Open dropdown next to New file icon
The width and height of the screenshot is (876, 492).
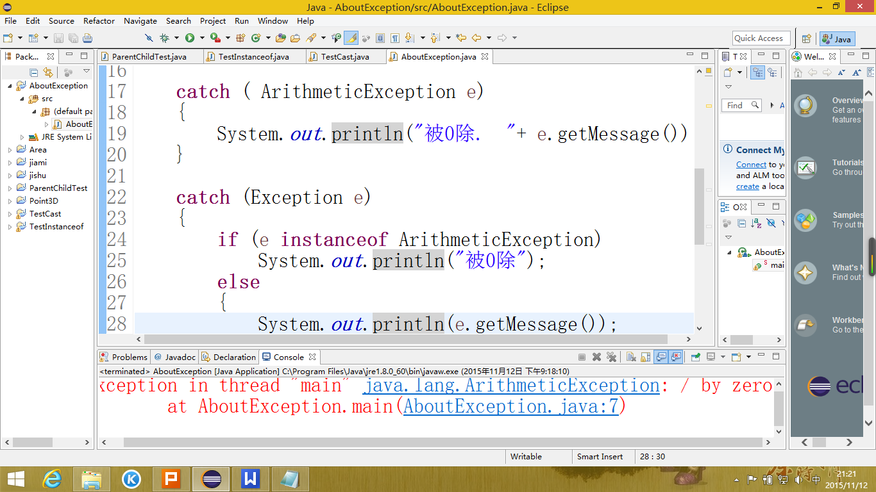point(20,38)
